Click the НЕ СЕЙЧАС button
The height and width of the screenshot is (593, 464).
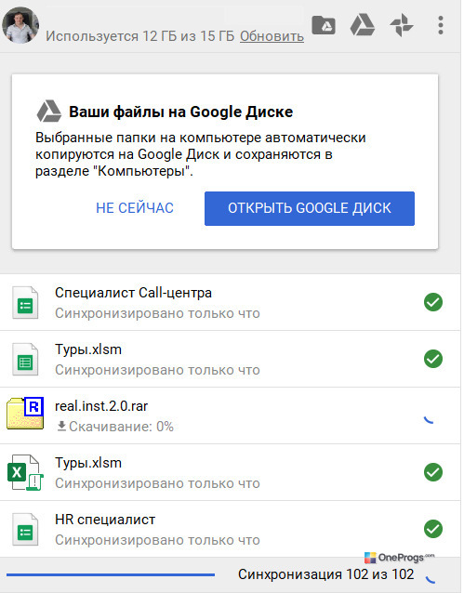coord(135,208)
